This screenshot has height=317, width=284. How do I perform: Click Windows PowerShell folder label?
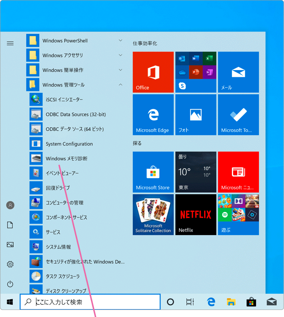click(x=65, y=41)
